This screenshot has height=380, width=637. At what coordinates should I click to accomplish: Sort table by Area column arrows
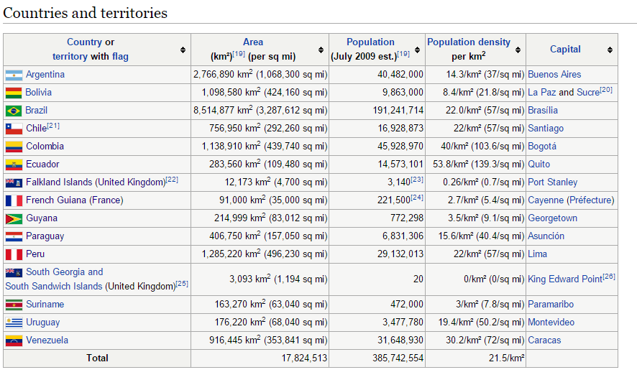(321, 50)
